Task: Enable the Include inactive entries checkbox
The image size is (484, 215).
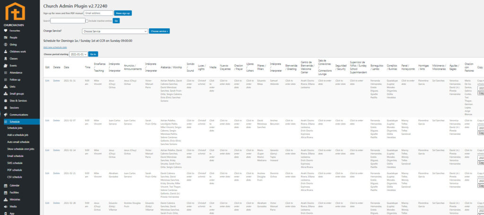Action: 86,21
